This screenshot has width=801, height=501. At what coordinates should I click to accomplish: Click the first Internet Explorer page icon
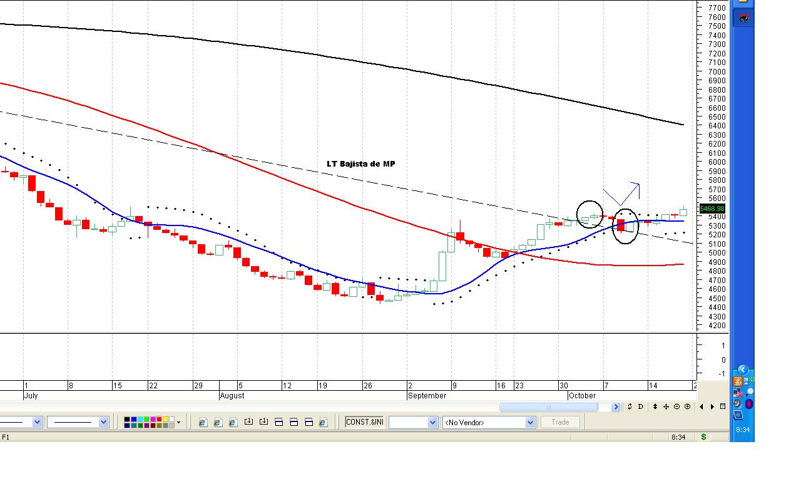tap(202, 422)
